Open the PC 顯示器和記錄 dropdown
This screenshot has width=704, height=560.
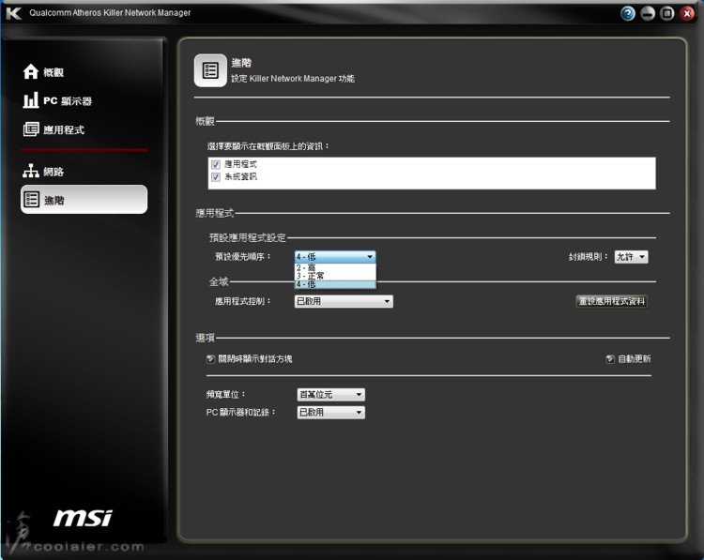pos(331,412)
